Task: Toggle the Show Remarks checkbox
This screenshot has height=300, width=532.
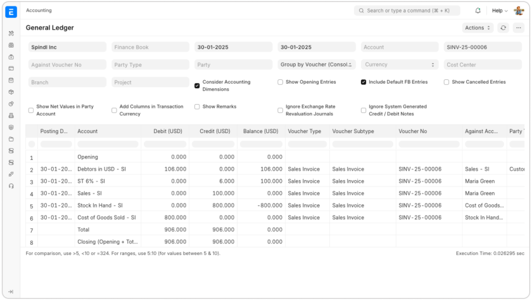Action: pyautogui.click(x=197, y=107)
